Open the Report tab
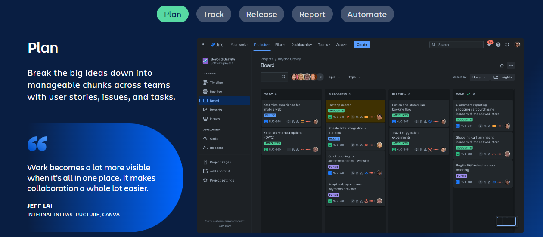Viewport: 543px width, 237px height. 312,14
